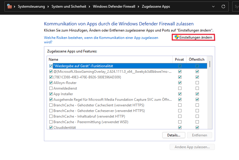239x160 pixels.
Task: Toggle Privat checkbox for AllJoyn-Router
Action: point(180,83)
